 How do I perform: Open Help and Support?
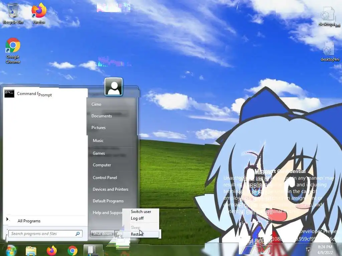point(108,213)
